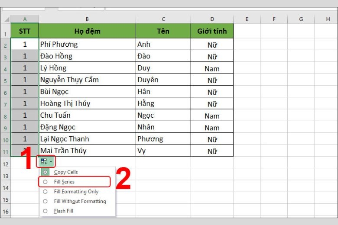Image resolution: width=338 pixels, height=225 pixels.
Task: Select cell containing Nguyễn Thụy Cẩm
Action: coord(87,80)
